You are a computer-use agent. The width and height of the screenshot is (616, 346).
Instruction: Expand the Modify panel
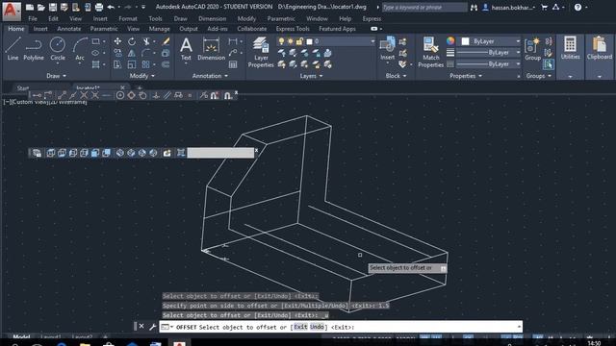[141, 76]
